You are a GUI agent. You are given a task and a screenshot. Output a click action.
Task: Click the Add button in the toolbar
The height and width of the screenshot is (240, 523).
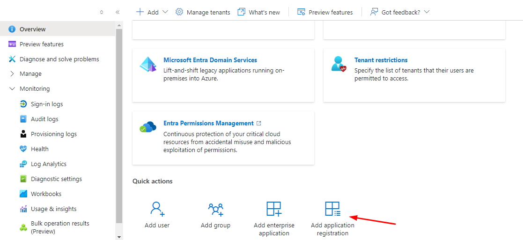coord(152,12)
